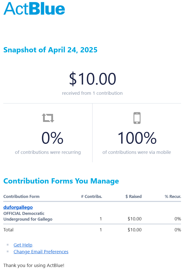Click the 'received from 1 contribution' text
This screenshot has height=270, width=184.
pyautogui.click(x=92, y=93)
